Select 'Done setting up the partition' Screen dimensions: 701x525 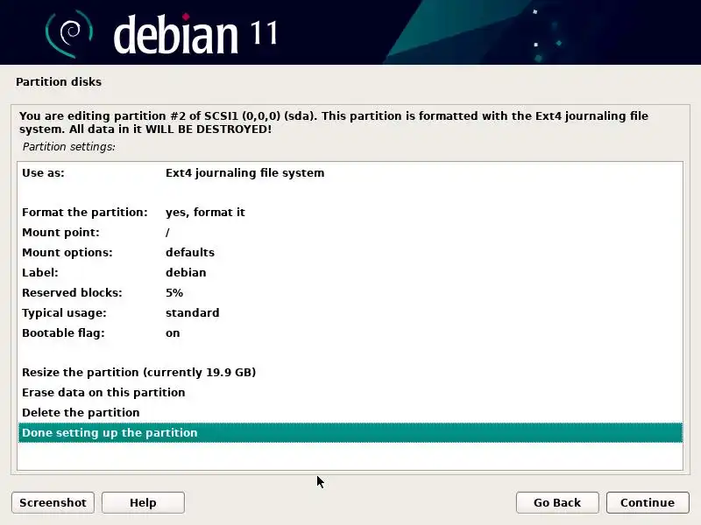pos(350,432)
